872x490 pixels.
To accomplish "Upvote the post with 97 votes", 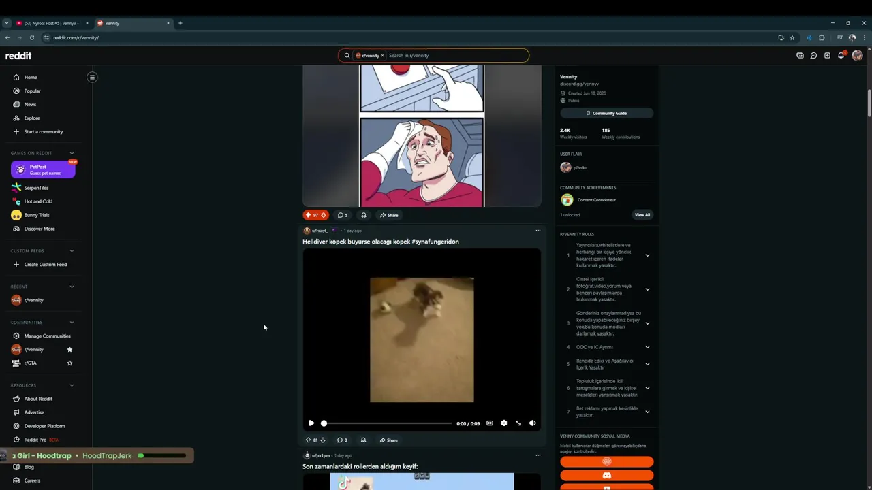I will (x=308, y=215).
